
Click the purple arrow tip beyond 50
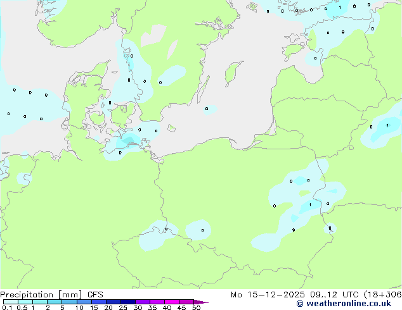[x=201, y=302]
